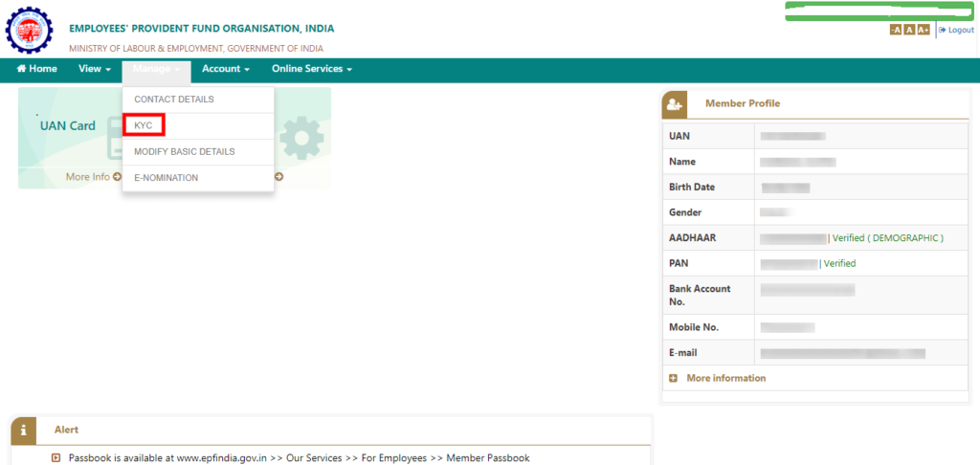Click the Employees' Provident Fund Organisation title
980x465 pixels.
point(202,29)
